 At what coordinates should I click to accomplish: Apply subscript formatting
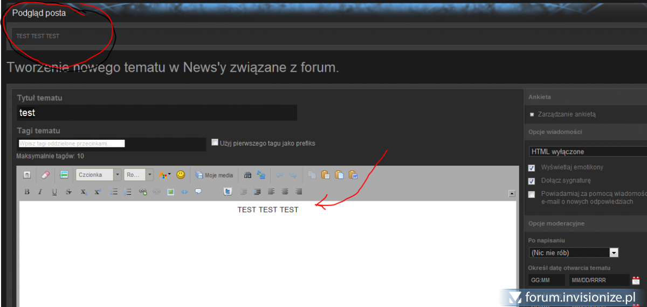84,192
